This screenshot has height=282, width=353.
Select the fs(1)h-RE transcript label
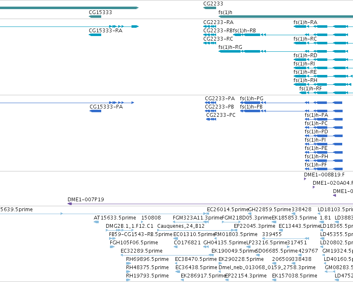point(305,72)
